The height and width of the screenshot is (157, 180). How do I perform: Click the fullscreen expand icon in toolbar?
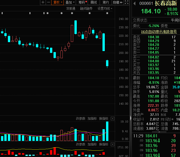click(127, 2)
